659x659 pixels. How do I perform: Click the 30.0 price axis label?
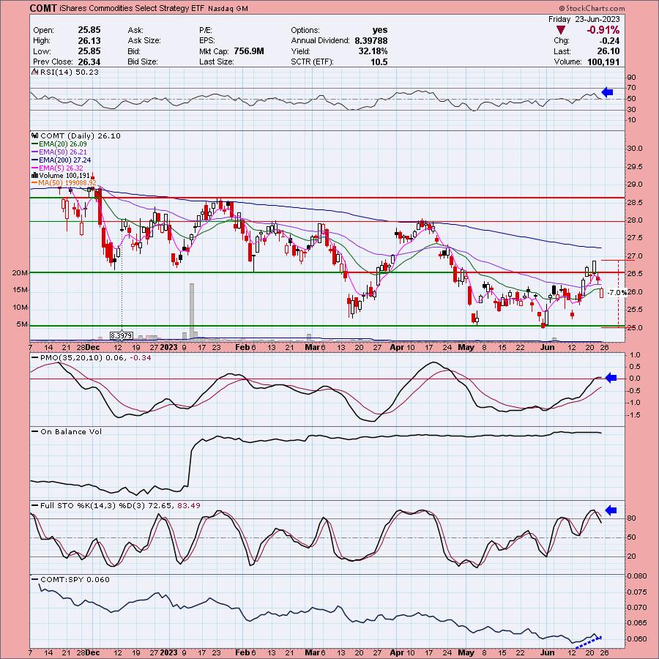635,149
